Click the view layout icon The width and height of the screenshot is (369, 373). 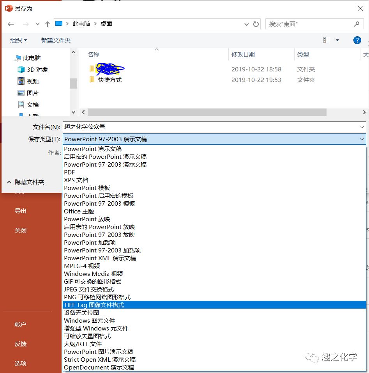coord(327,40)
